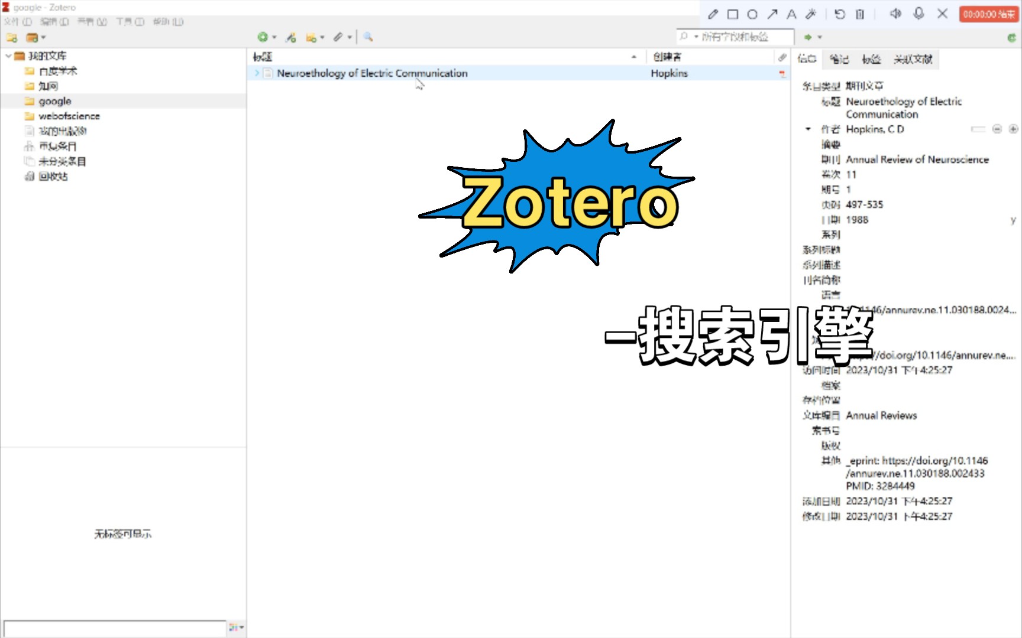The height and width of the screenshot is (638, 1022).
Task: Expand the Neuroethology item row arrow
Action: coord(257,73)
